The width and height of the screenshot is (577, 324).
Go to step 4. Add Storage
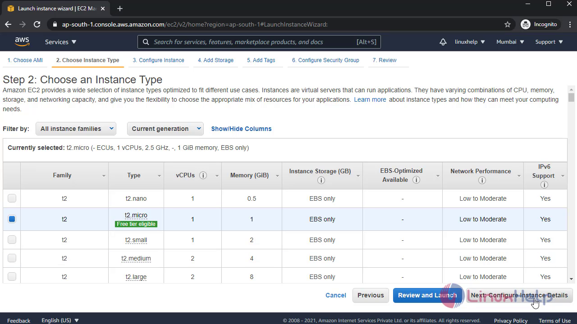point(215,60)
